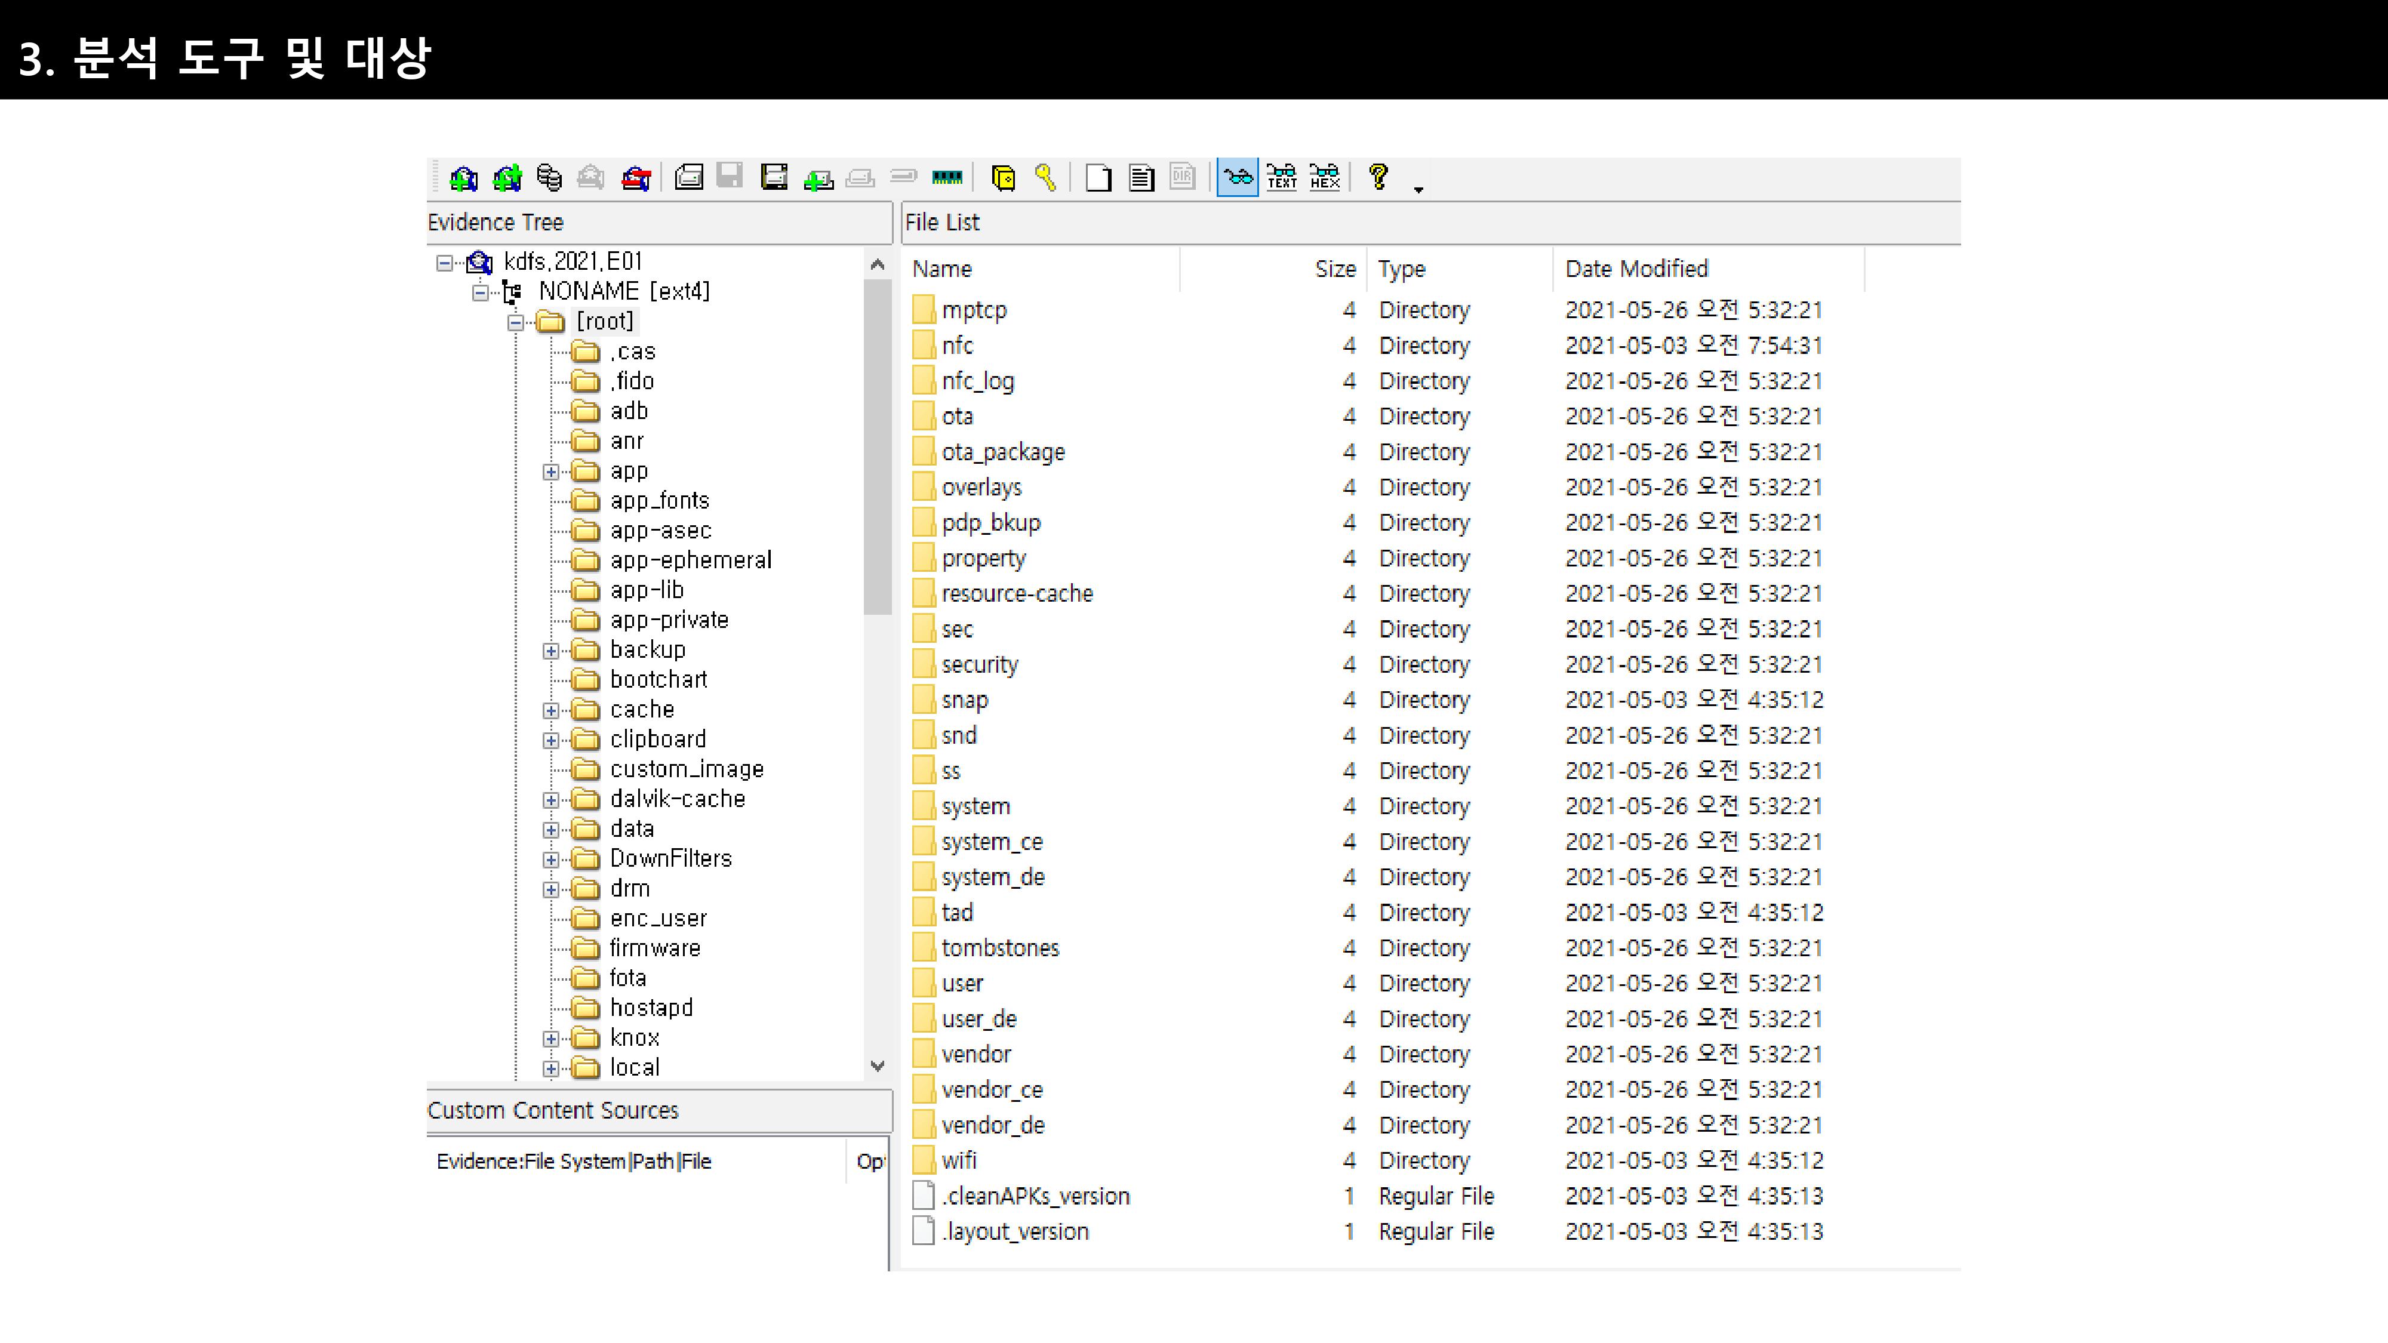Select the DownFilters folder in tree

click(670, 859)
